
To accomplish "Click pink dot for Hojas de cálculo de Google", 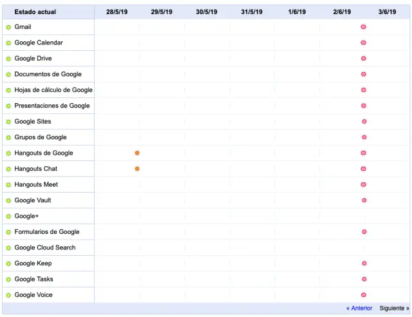I will [x=363, y=90].
